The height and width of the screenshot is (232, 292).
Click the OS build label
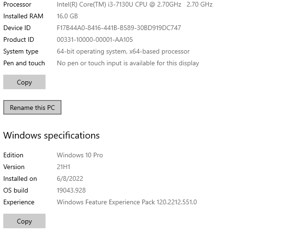click(x=15, y=190)
